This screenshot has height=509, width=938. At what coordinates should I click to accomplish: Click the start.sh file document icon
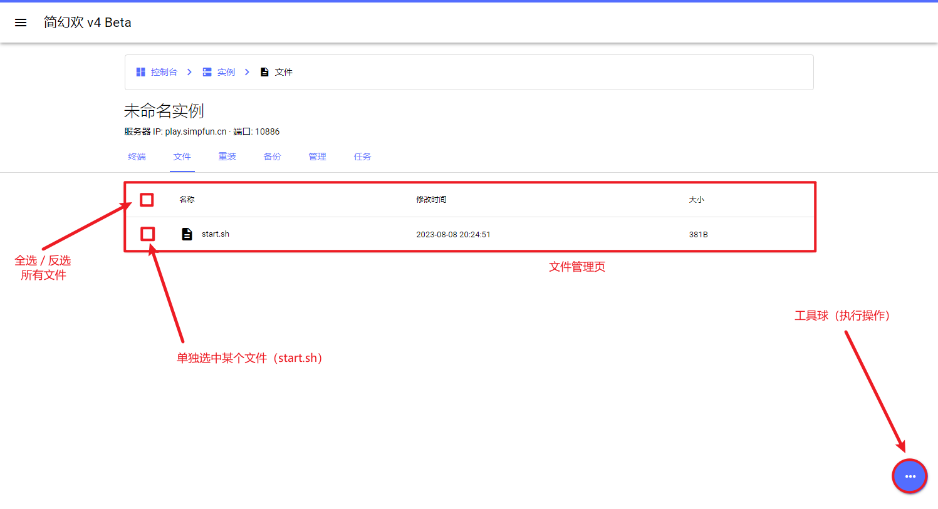[187, 234]
